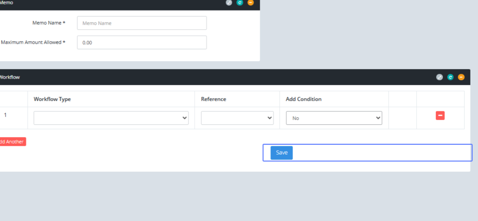
Task: Open the Workflow Type dropdown
Action: click(x=111, y=118)
